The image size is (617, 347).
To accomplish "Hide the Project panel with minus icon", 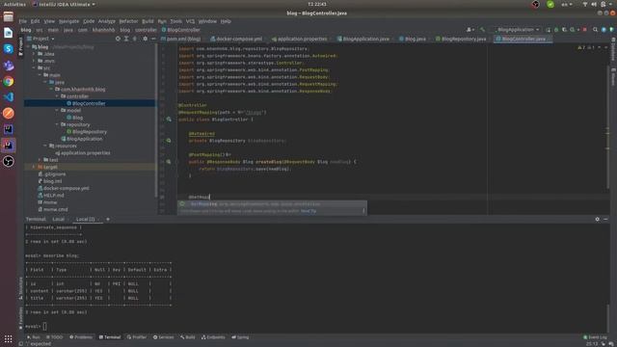I will [153, 39].
